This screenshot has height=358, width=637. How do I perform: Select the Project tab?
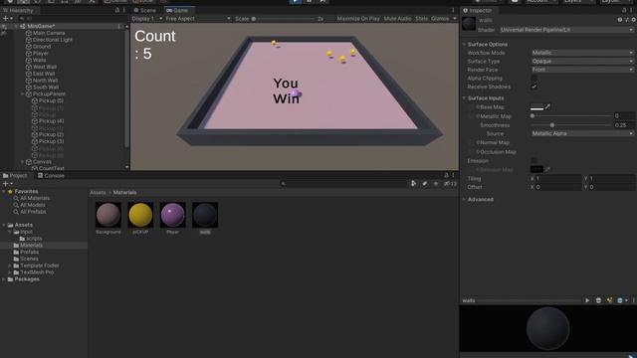[15, 175]
